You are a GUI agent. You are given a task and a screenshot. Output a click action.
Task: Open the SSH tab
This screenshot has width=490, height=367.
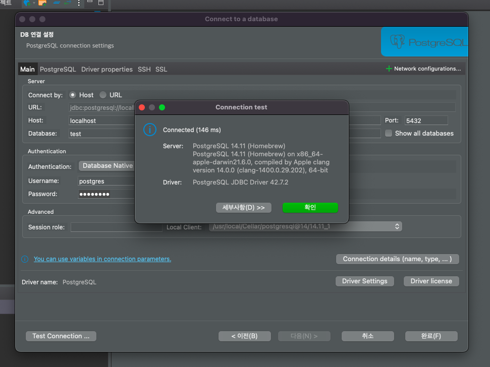pyautogui.click(x=144, y=69)
